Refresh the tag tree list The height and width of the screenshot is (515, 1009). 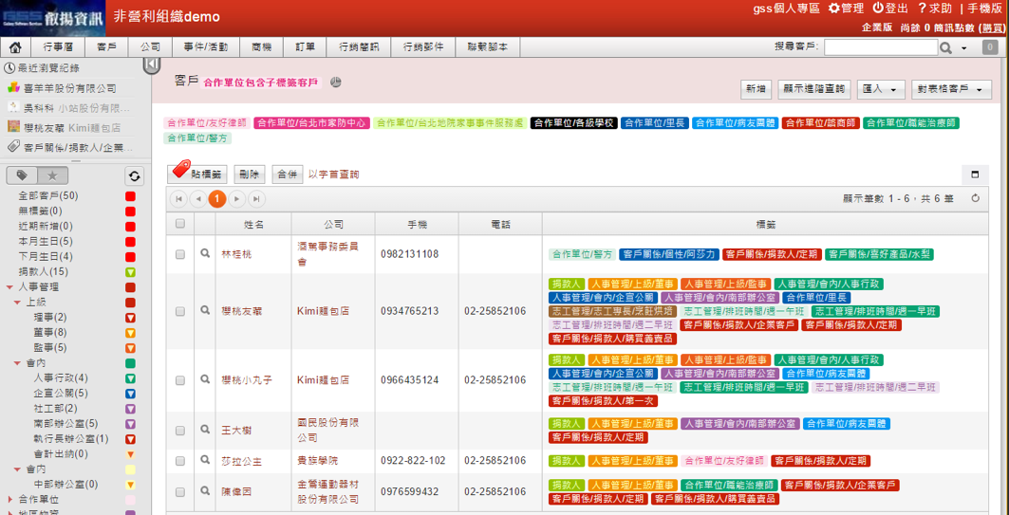(x=135, y=175)
